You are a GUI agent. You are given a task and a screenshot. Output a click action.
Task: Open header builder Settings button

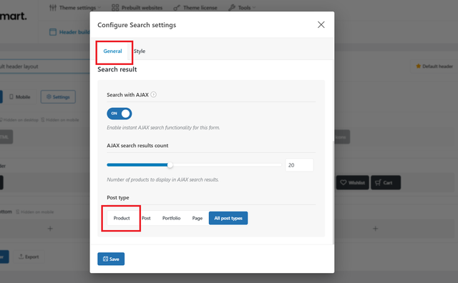[x=58, y=97]
